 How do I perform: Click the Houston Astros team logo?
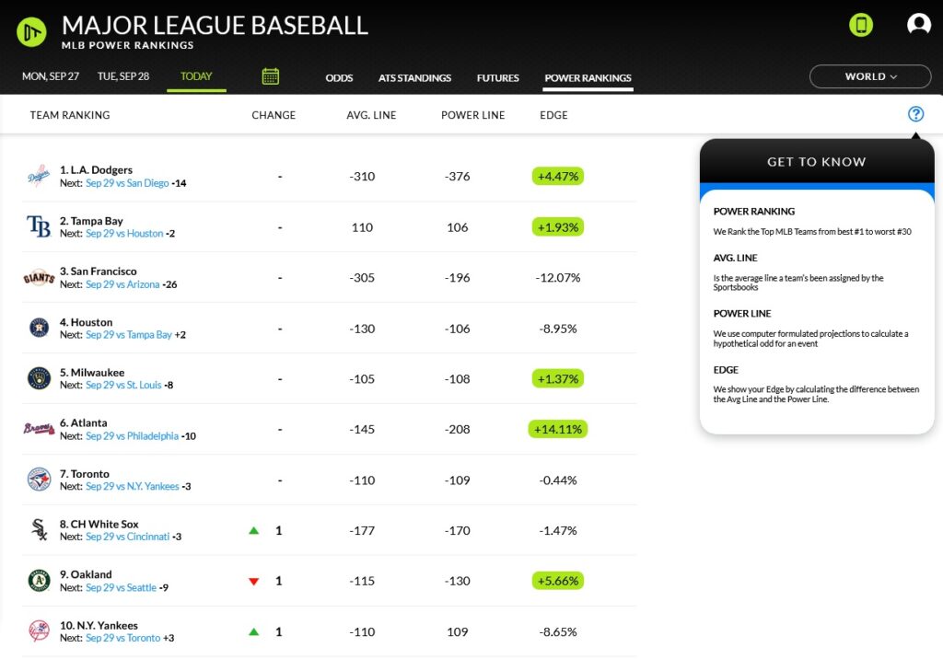pyautogui.click(x=39, y=328)
